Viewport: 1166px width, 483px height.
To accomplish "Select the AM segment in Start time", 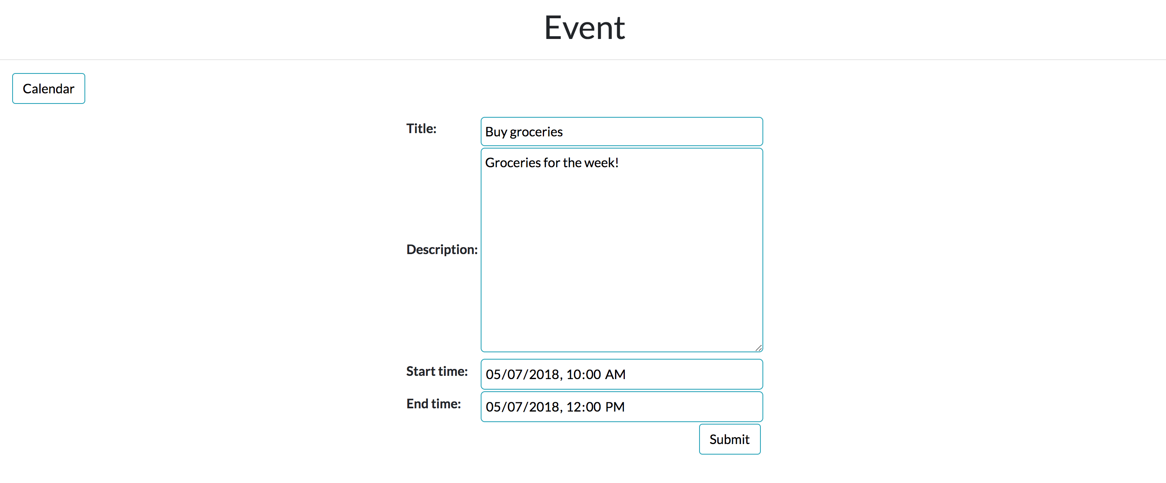I will tap(615, 374).
